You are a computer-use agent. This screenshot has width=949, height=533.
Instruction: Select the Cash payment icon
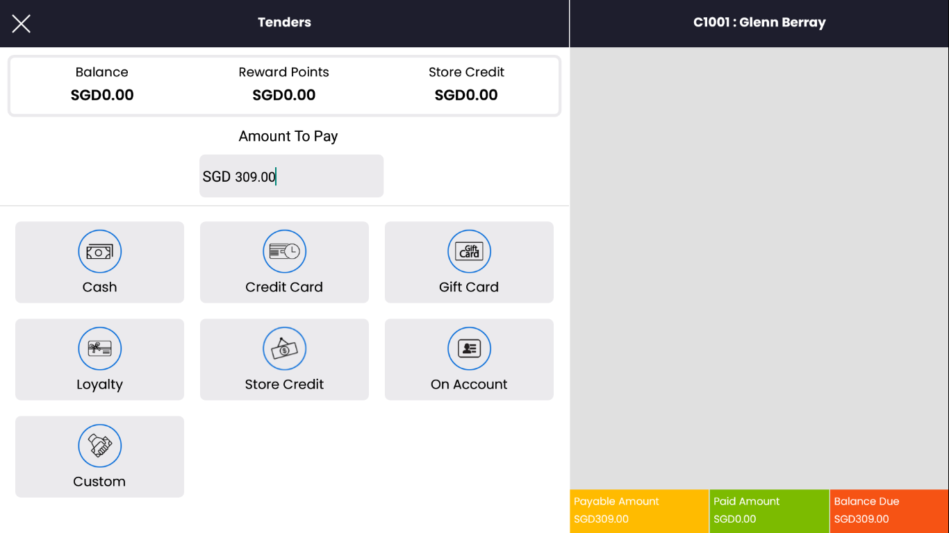point(99,251)
